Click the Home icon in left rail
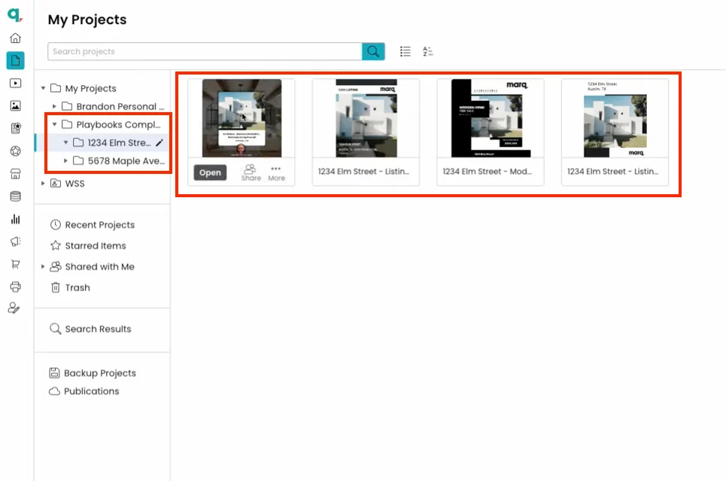726x481 pixels. 15,39
